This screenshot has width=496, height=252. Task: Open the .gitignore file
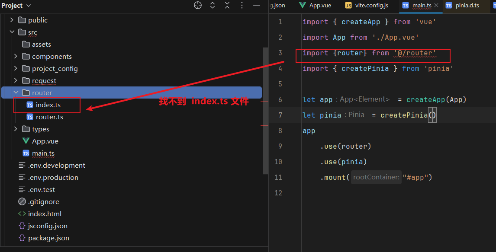(44, 201)
